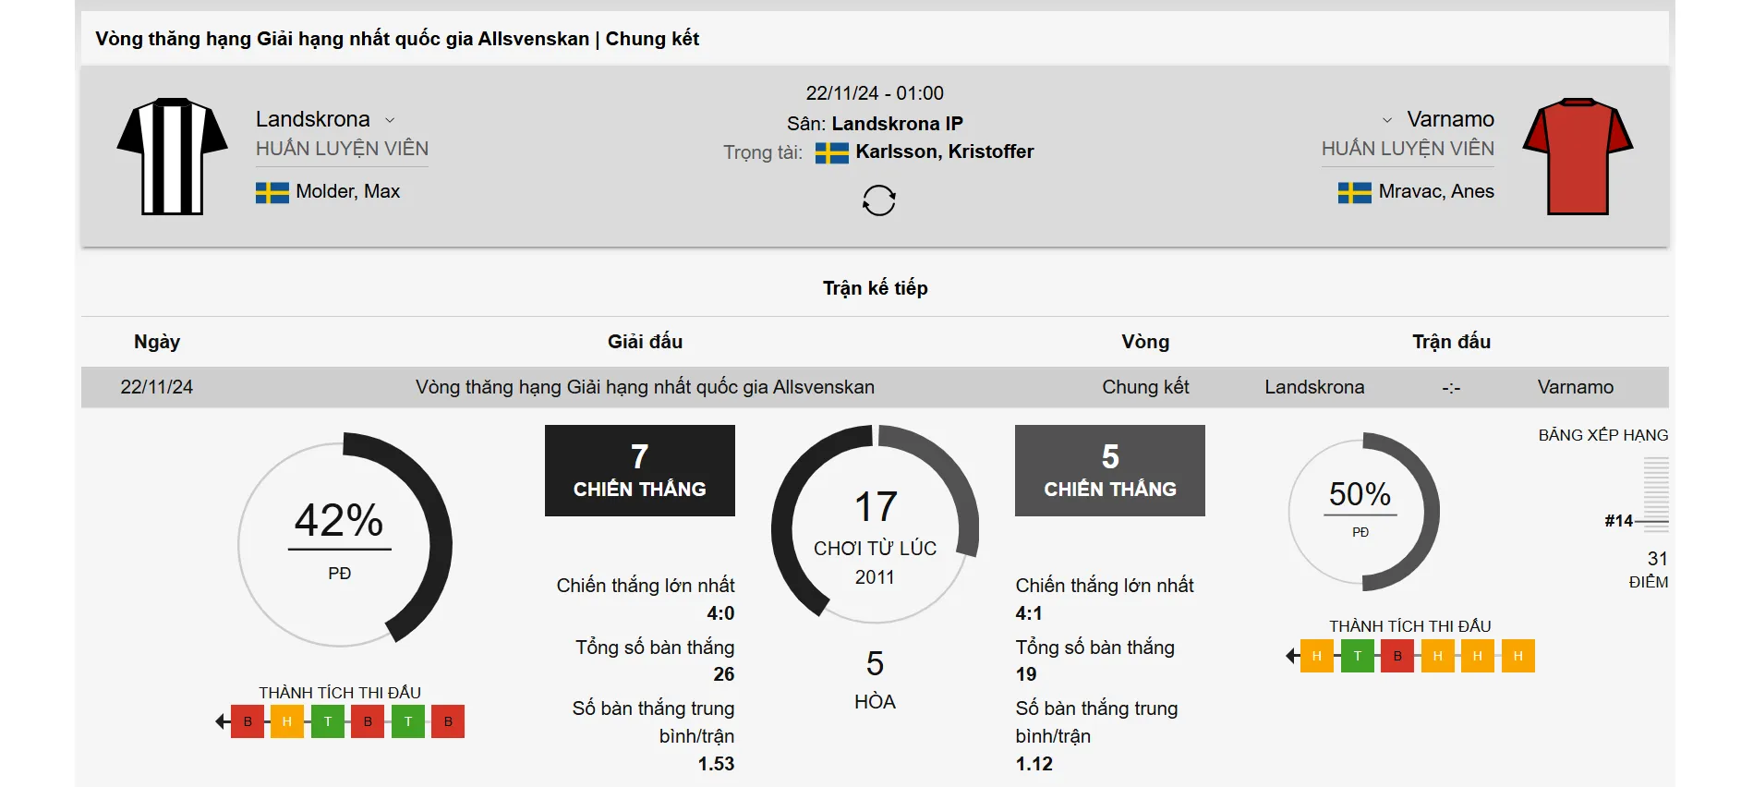Click the green T square in Varnamo's form
Image resolution: width=1741 pixels, height=787 pixels.
[x=1356, y=656]
